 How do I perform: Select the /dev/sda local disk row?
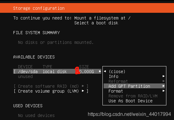point(57,72)
